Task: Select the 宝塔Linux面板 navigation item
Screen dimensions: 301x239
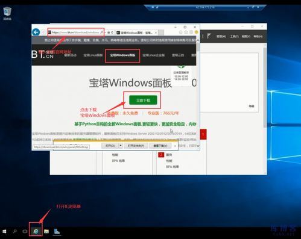Action: pyautogui.click(x=93, y=55)
